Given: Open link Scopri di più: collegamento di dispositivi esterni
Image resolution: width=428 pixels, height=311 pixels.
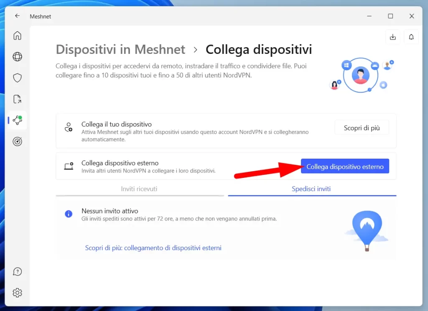Looking at the screenshot, I should [x=153, y=248].
